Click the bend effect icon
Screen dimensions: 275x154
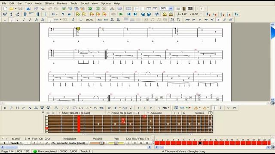pos(62,108)
